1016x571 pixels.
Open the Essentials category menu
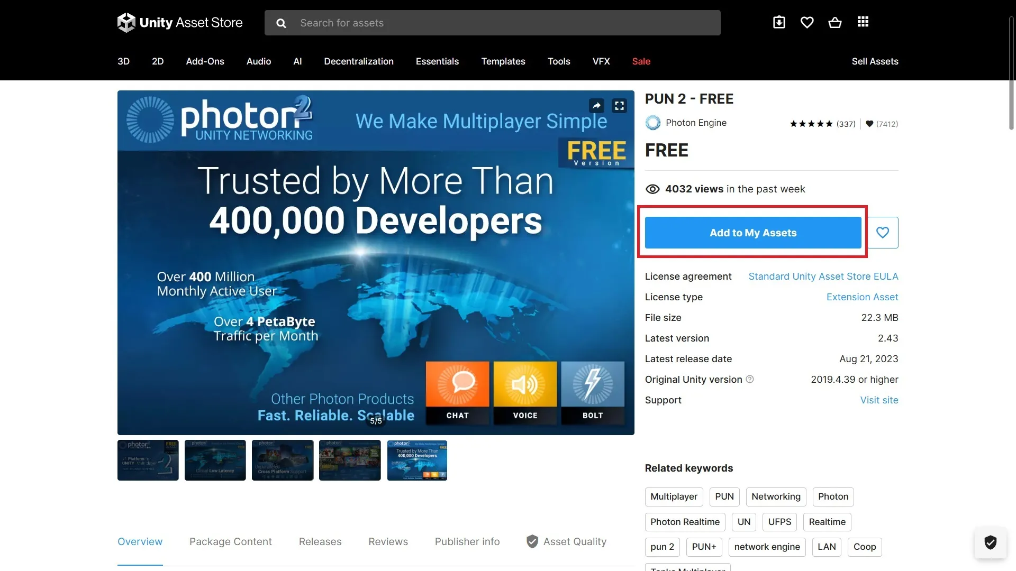437,61
